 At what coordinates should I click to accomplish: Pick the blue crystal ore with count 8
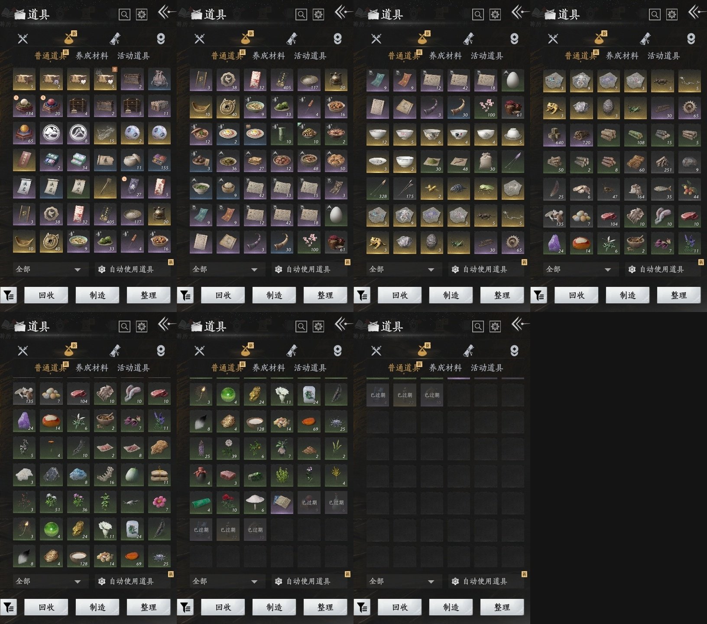[x=78, y=475]
